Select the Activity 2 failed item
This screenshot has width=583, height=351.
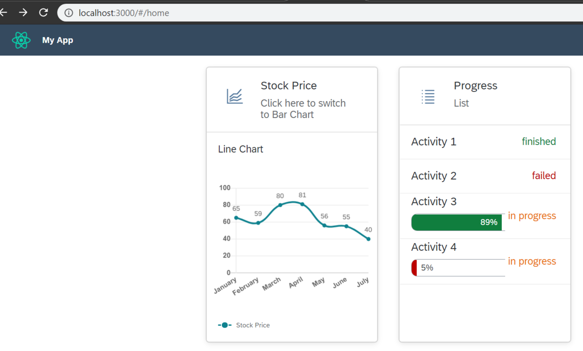(485, 176)
